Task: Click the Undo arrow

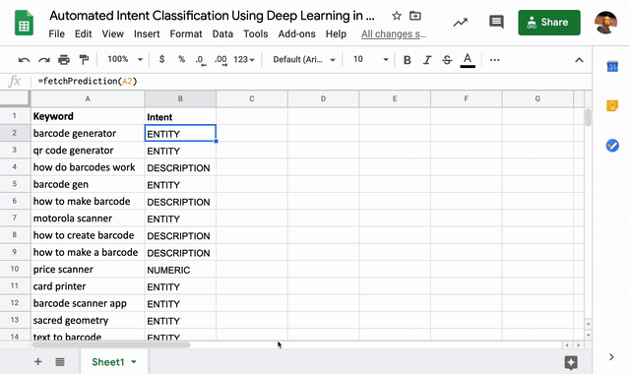Action: pyautogui.click(x=24, y=60)
